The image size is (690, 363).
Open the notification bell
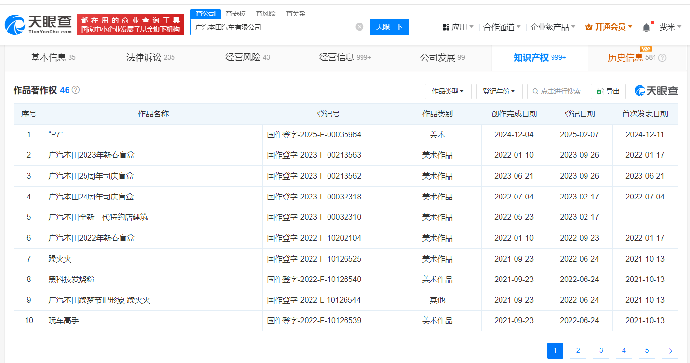646,27
